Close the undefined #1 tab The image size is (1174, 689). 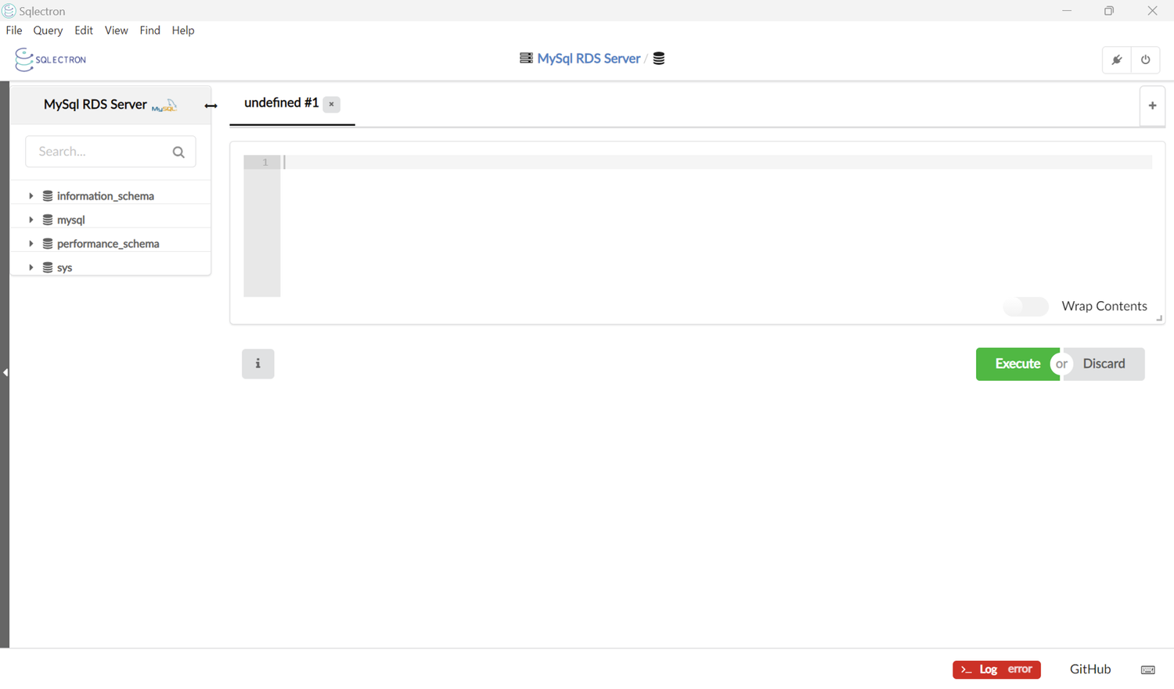click(331, 104)
